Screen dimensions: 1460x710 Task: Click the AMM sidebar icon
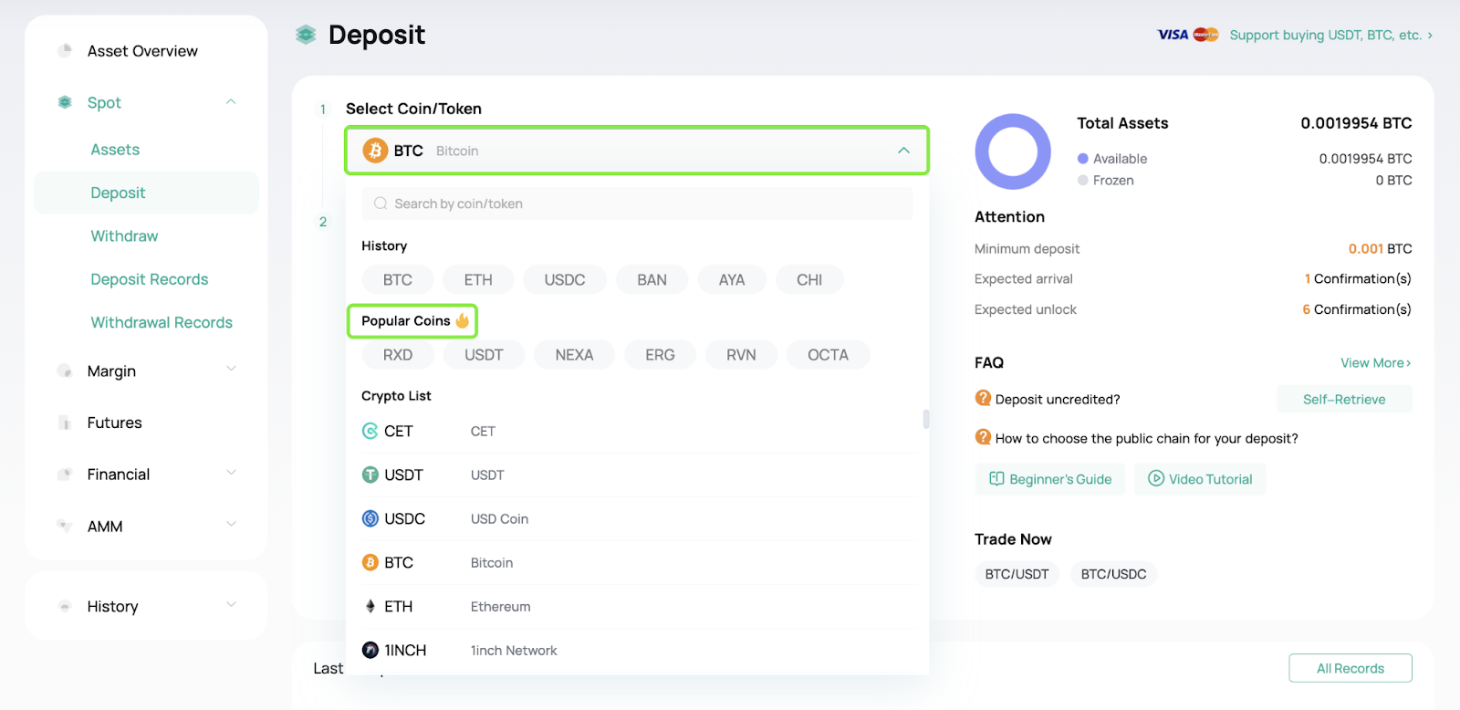click(65, 526)
